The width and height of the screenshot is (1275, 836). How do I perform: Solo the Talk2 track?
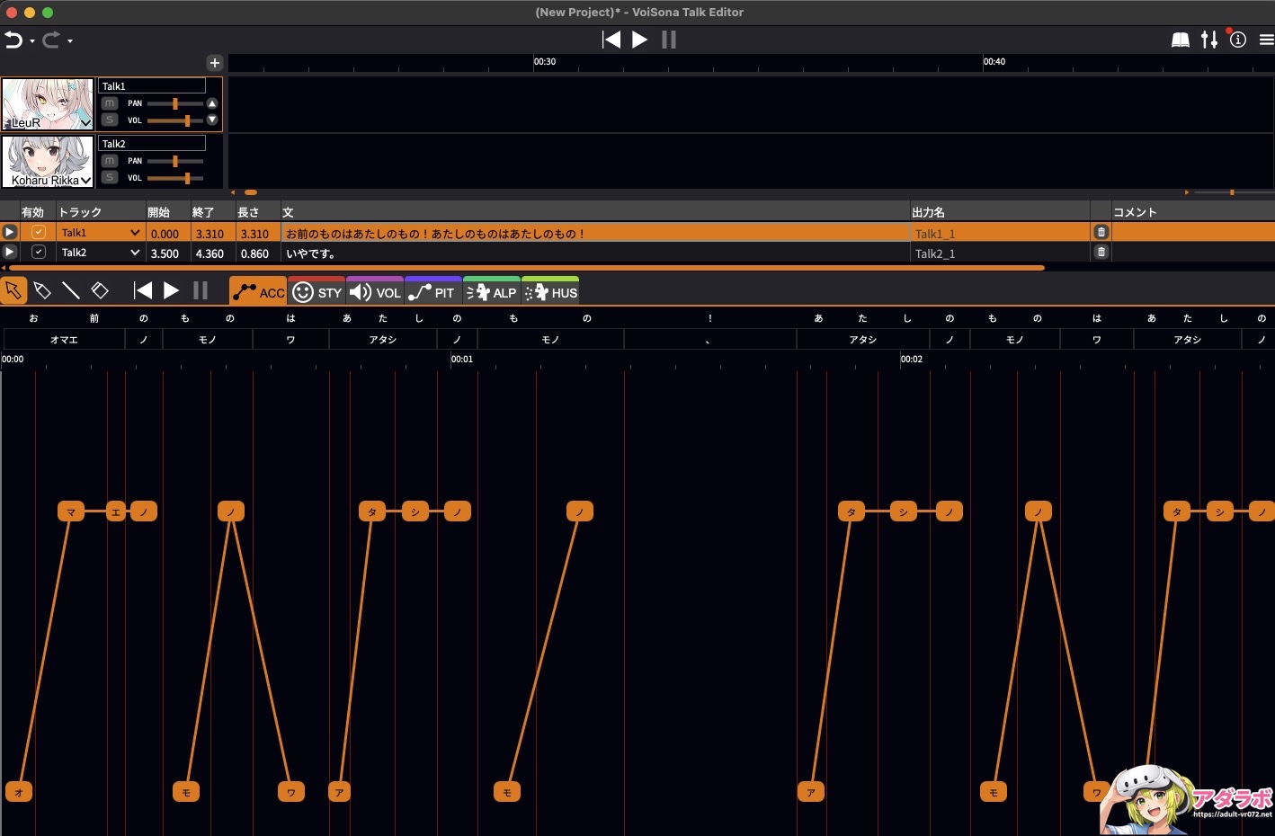pos(110,178)
